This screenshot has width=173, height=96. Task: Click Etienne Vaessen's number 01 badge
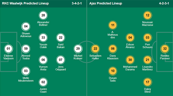pos(8,49)
